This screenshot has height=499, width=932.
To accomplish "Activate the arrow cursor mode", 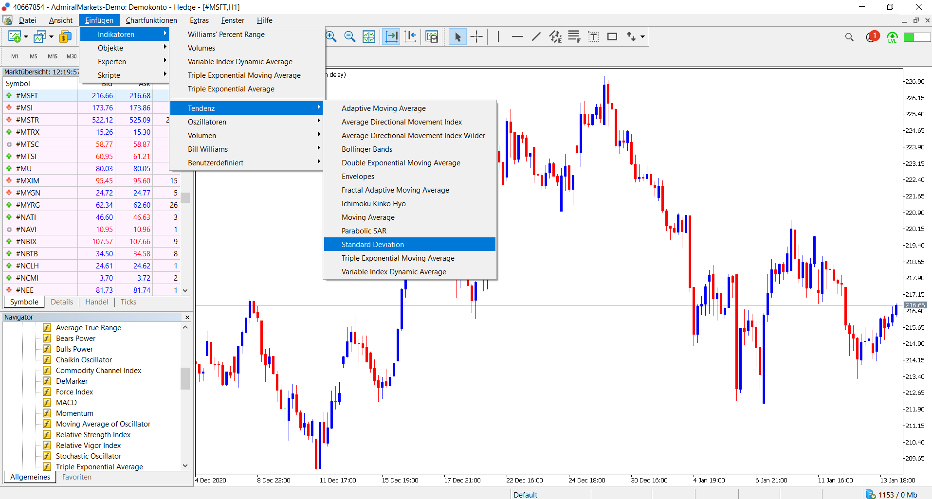I will coord(457,36).
